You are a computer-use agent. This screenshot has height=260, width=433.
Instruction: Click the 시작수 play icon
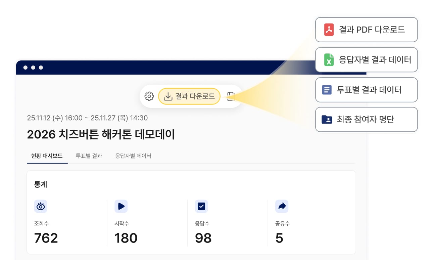point(121,206)
